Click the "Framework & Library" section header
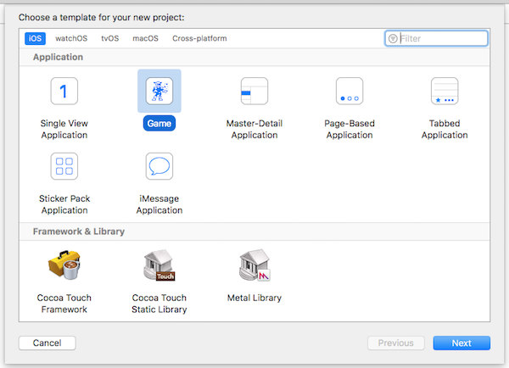 coord(79,231)
